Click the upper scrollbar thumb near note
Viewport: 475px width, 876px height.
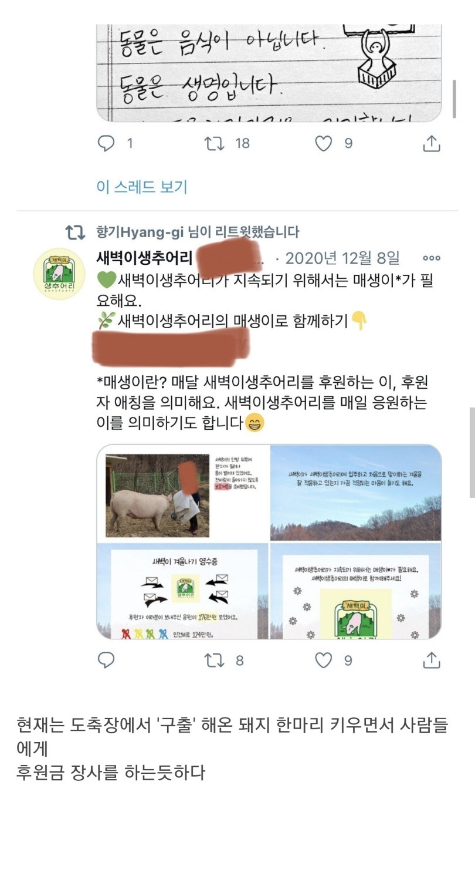click(454, 99)
